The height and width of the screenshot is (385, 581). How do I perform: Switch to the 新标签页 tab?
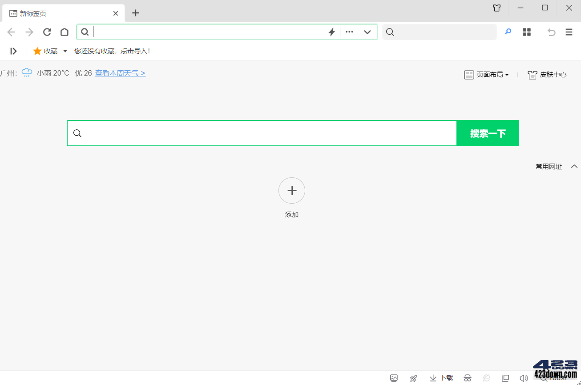point(53,13)
